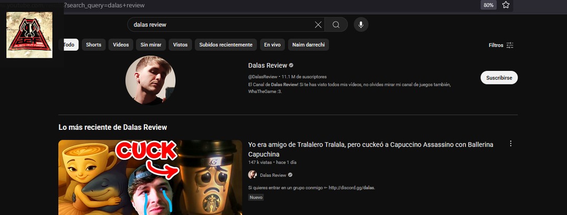Click the verified badge beside the Dalas Review title
Viewport: 567px width, 215px height.
pyautogui.click(x=291, y=66)
